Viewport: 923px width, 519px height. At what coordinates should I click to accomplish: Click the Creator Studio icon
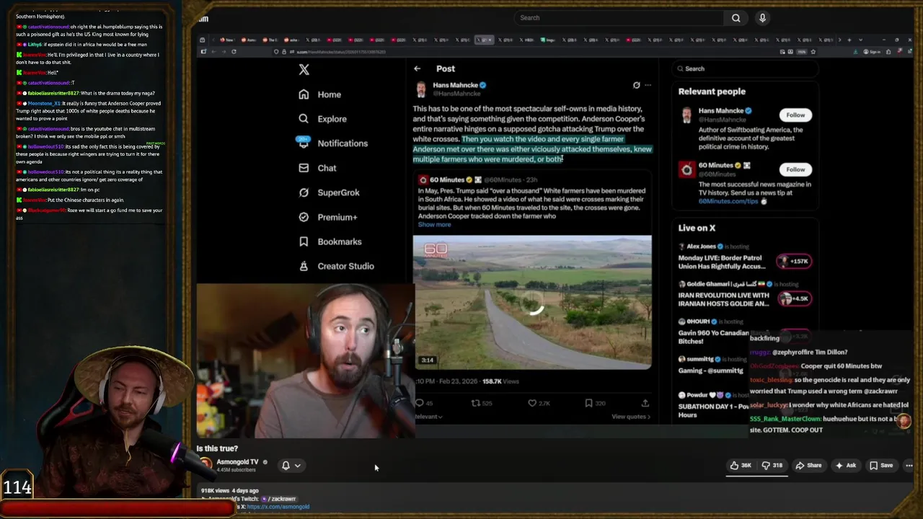click(x=304, y=266)
